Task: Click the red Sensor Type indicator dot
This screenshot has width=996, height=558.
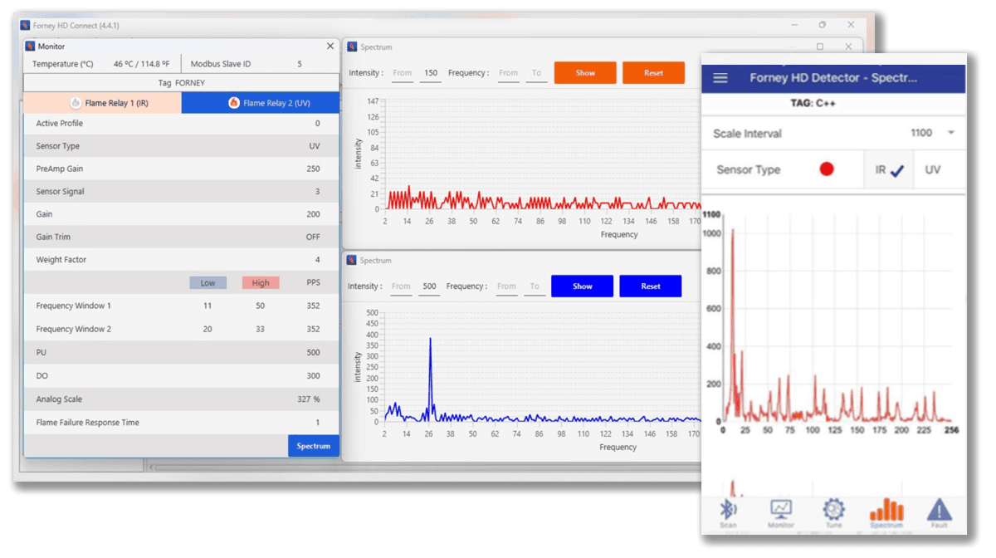Action: tap(827, 169)
